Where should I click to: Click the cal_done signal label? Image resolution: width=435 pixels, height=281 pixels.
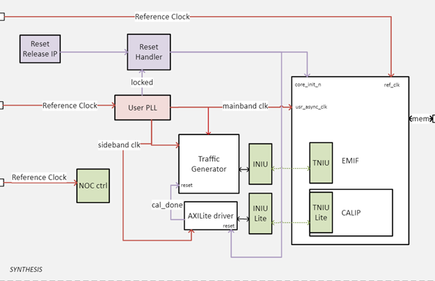[x=167, y=205]
